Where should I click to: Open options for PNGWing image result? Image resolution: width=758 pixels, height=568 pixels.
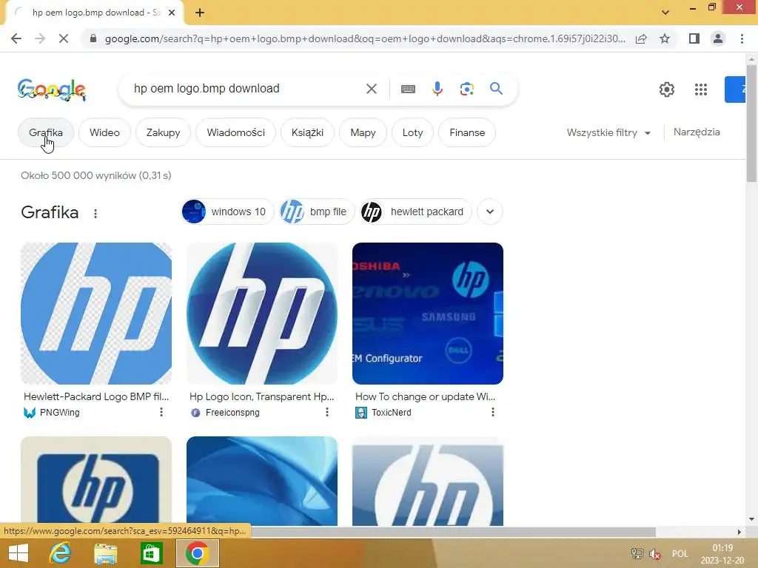pos(161,412)
